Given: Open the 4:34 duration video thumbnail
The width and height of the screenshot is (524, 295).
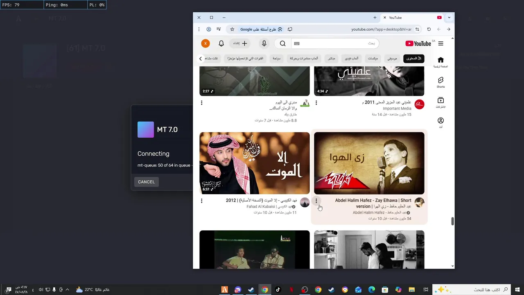Looking at the screenshot, I should pos(369,81).
